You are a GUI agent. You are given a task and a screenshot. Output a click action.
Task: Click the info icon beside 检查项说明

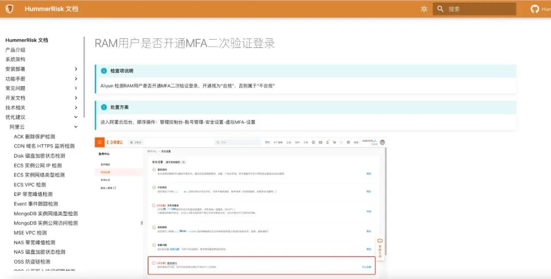tap(104, 70)
